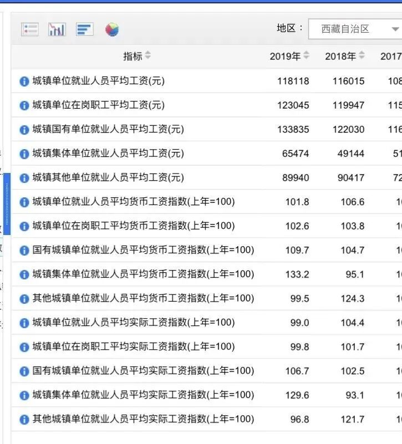This screenshot has width=402, height=444.
Task: Click the 2019 value 89940
Action: click(296, 178)
